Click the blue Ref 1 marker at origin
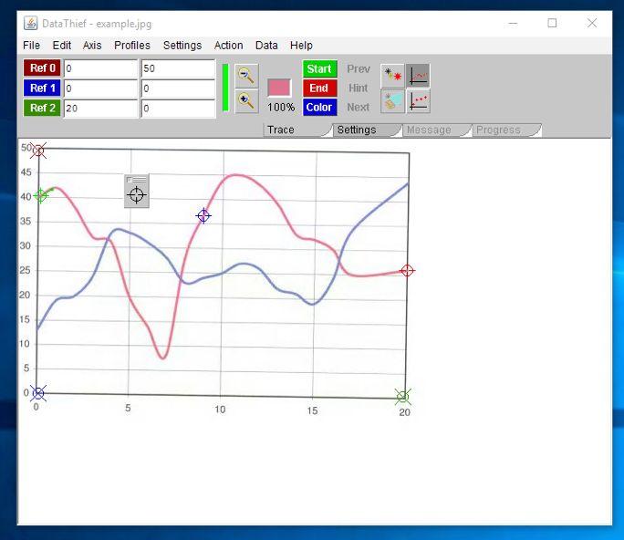Screen dimensions: 624x540 (x=37, y=393)
